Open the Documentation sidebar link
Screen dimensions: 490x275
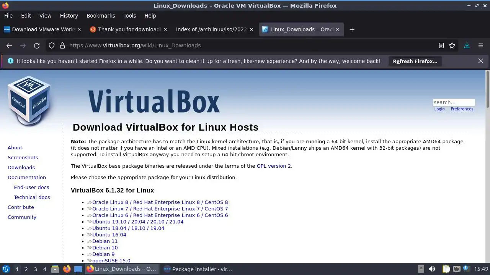27,177
